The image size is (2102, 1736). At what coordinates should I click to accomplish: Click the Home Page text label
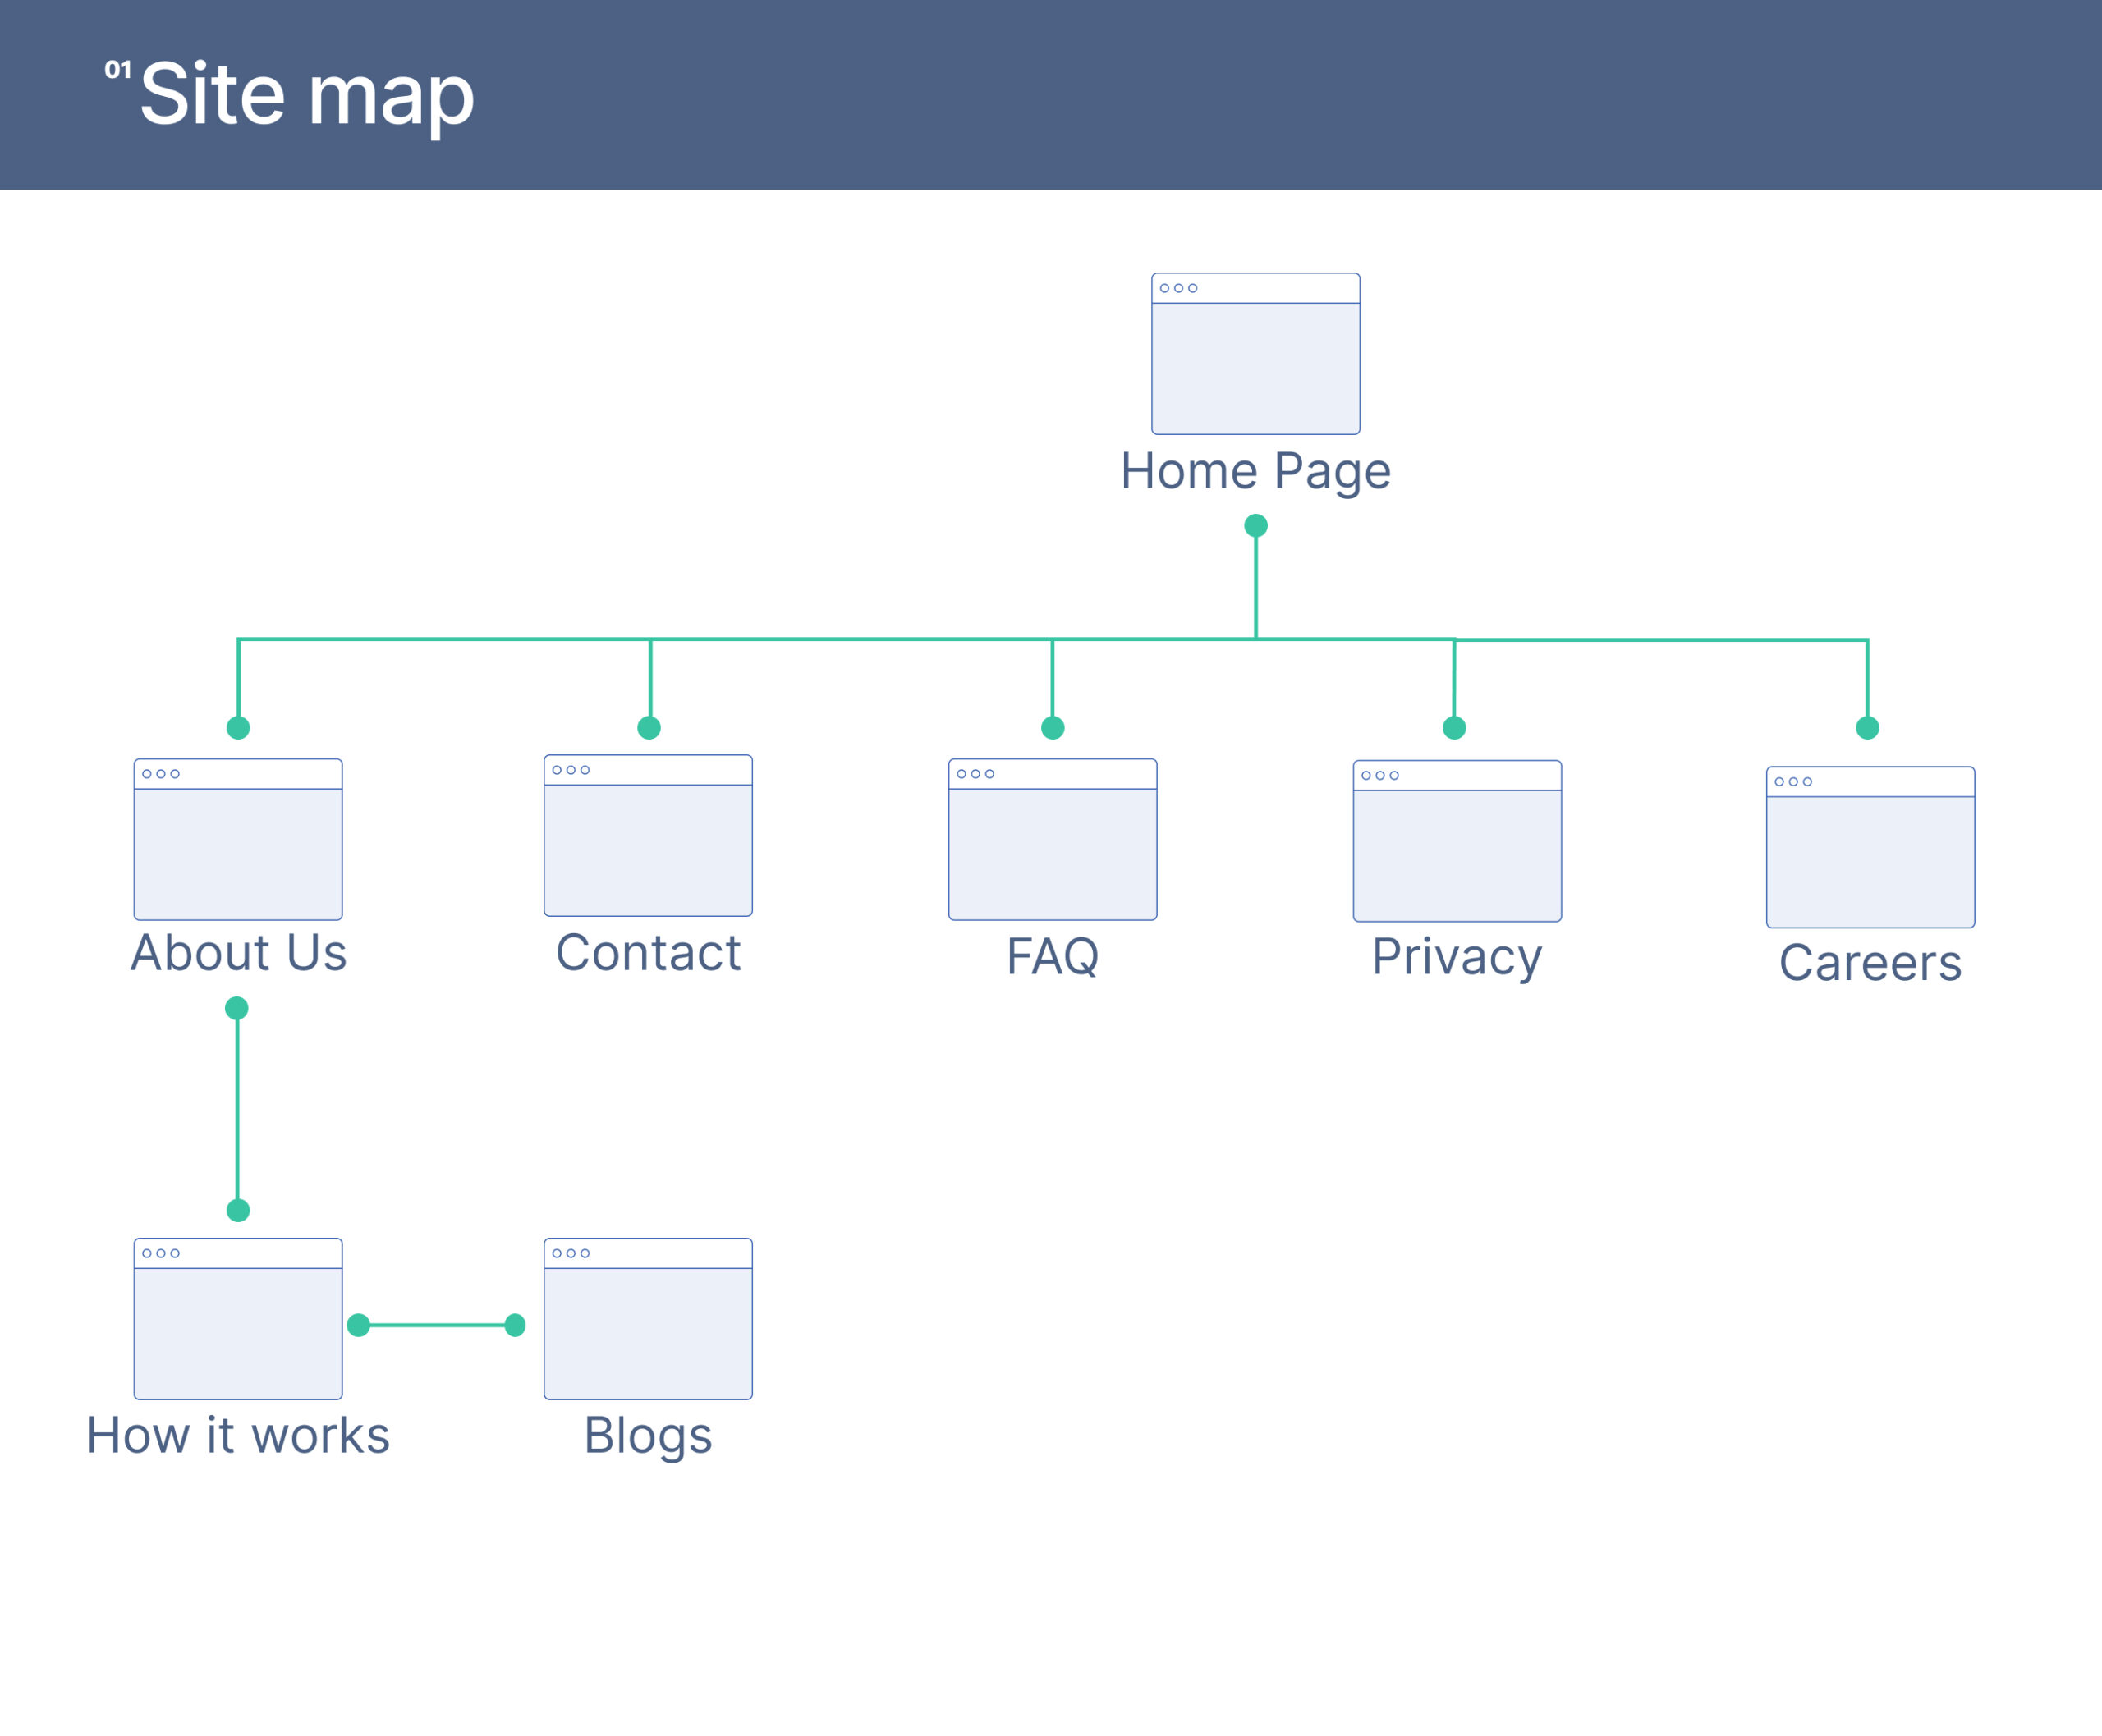pyautogui.click(x=1255, y=471)
